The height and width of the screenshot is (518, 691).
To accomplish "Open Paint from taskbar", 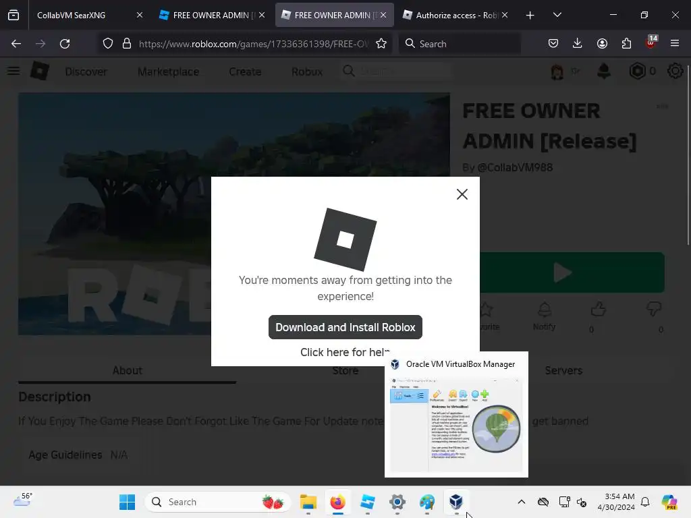I will pyautogui.click(x=426, y=502).
